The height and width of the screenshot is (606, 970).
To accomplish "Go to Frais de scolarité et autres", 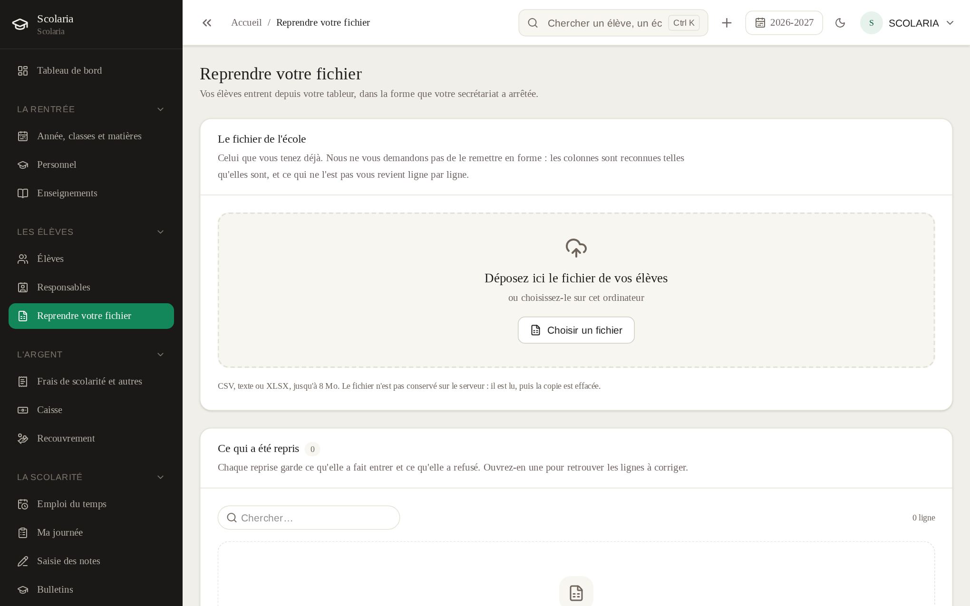I will point(91,382).
